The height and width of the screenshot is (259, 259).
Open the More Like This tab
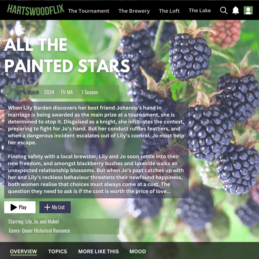(x=98, y=252)
